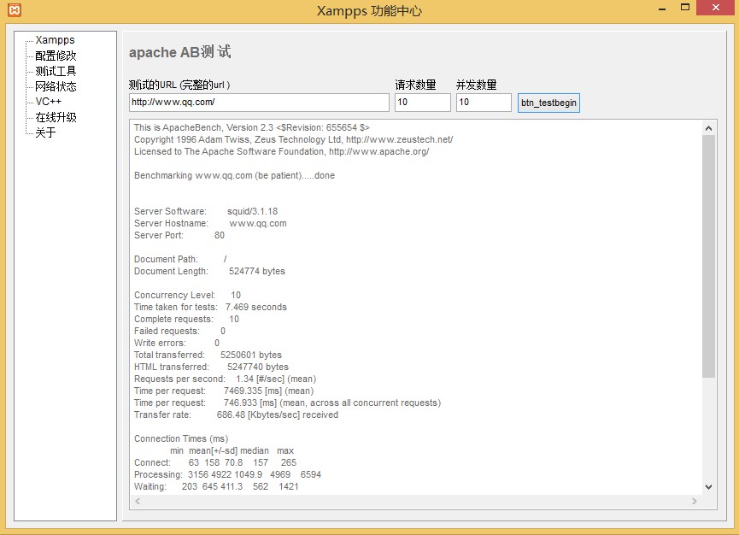The height and width of the screenshot is (535, 739).
Task: Click the 'Licensed to The Apache Software Foundation' line
Action: (x=281, y=152)
